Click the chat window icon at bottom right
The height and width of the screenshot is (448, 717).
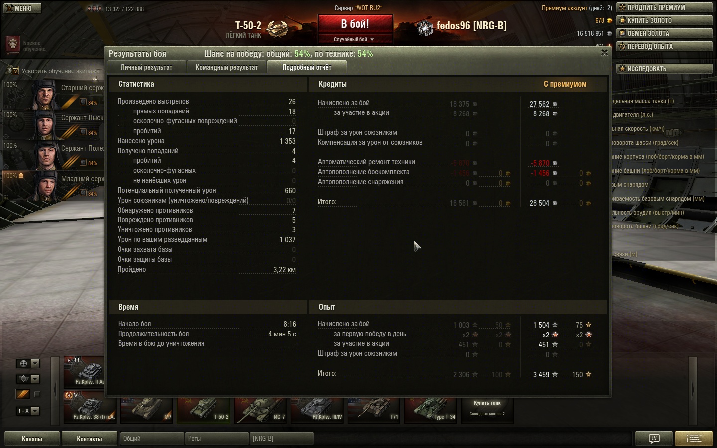(654, 439)
